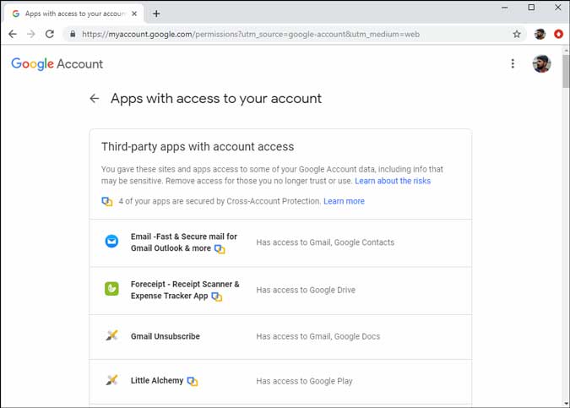Screen dimensions: 570x408
Task: Open a new tab with plus button
Action: [x=156, y=14]
